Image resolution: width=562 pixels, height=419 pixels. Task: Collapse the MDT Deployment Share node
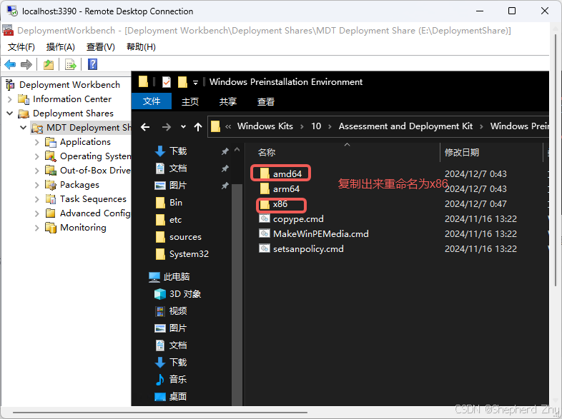tap(24, 128)
